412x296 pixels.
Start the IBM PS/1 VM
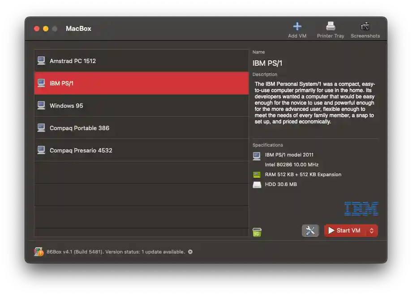click(345, 231)
